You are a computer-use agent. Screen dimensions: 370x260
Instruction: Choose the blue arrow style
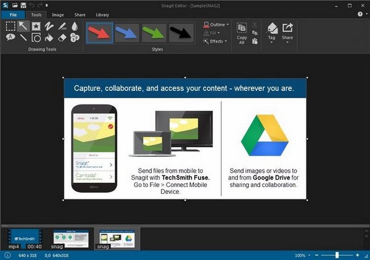coord(127,33)
